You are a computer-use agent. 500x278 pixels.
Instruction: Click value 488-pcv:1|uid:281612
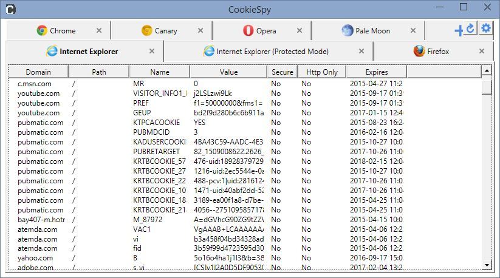228,180
